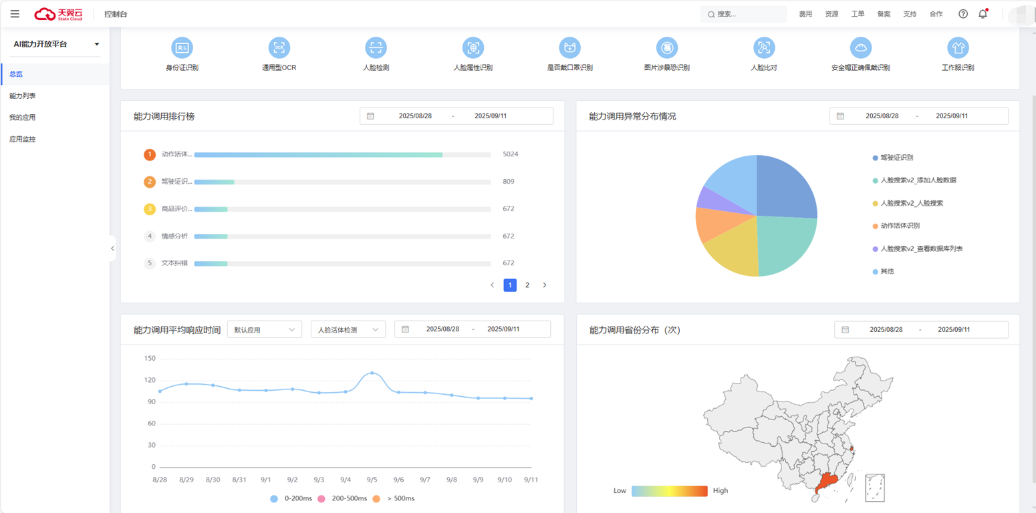This screenshot has width=1036, height=513.
Task: Open 资源 in top navigation
Action: (831, 14)
